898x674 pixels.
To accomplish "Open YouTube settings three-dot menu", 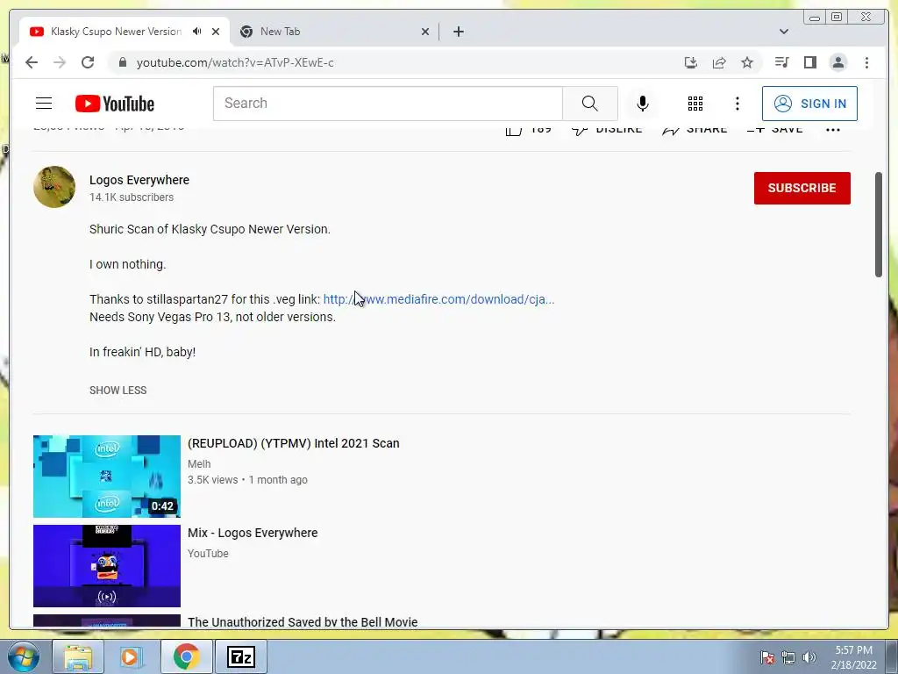I will point(737,104).
